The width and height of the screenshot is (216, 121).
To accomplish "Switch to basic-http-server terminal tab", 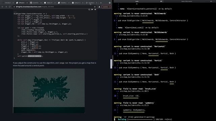I will coord(188,1).
